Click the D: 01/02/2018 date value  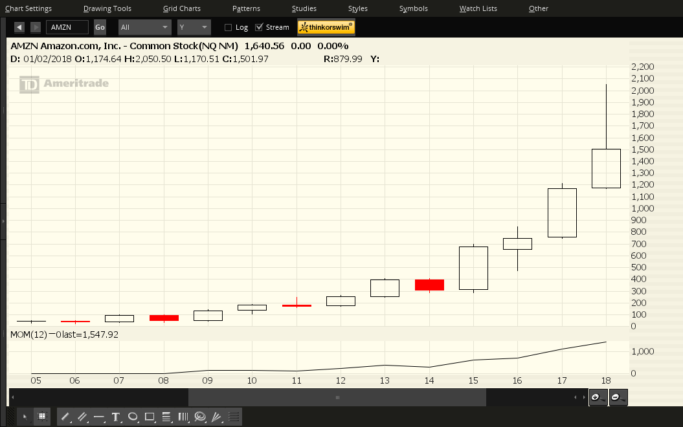41,59
